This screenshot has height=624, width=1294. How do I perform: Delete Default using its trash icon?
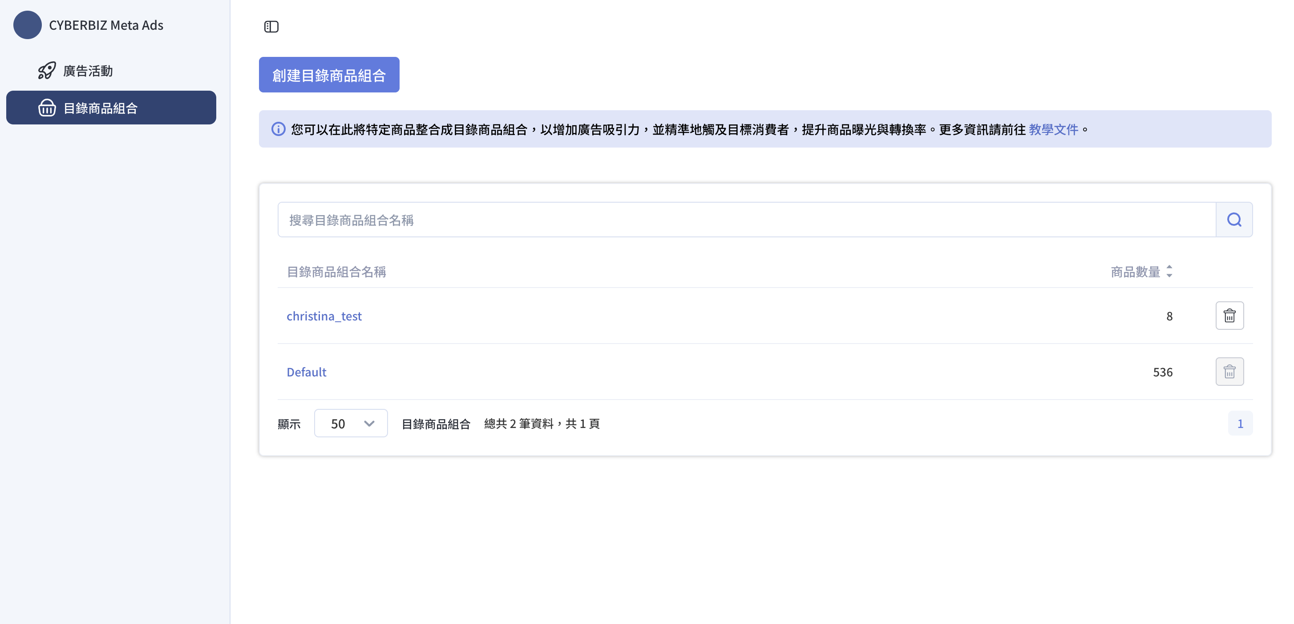coord(1229,372)
